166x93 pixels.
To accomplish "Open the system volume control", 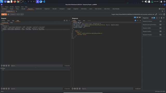I will (146, 2).
